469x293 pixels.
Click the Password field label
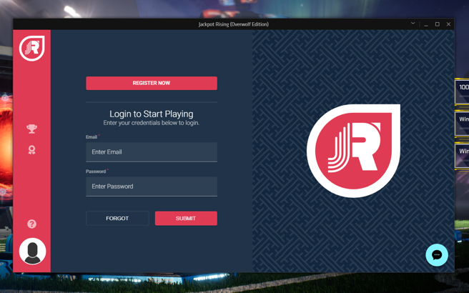(x=96, y=172)
